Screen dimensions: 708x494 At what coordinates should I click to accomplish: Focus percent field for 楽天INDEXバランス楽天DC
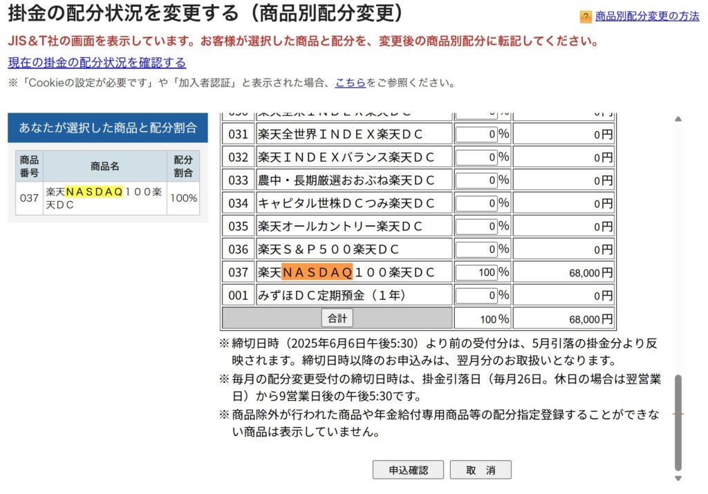pyautogui.click(x=476, y=157)
